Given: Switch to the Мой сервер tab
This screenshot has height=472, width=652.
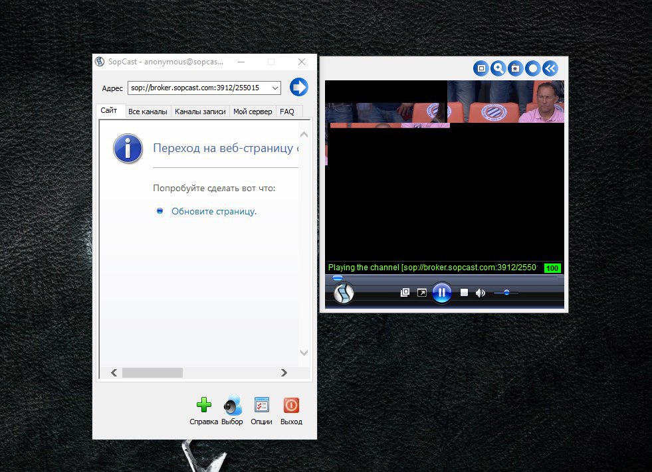Looking at the screenshot, I should click(253, 112).
